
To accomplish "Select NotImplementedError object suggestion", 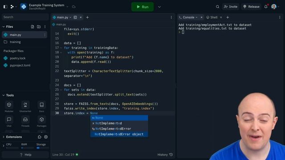I will (x=119, y=134).
